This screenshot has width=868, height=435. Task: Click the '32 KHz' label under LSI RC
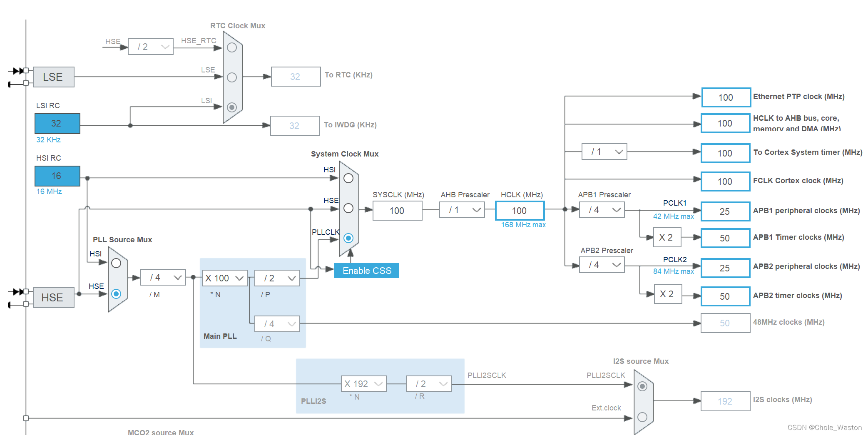click(48, 140)
